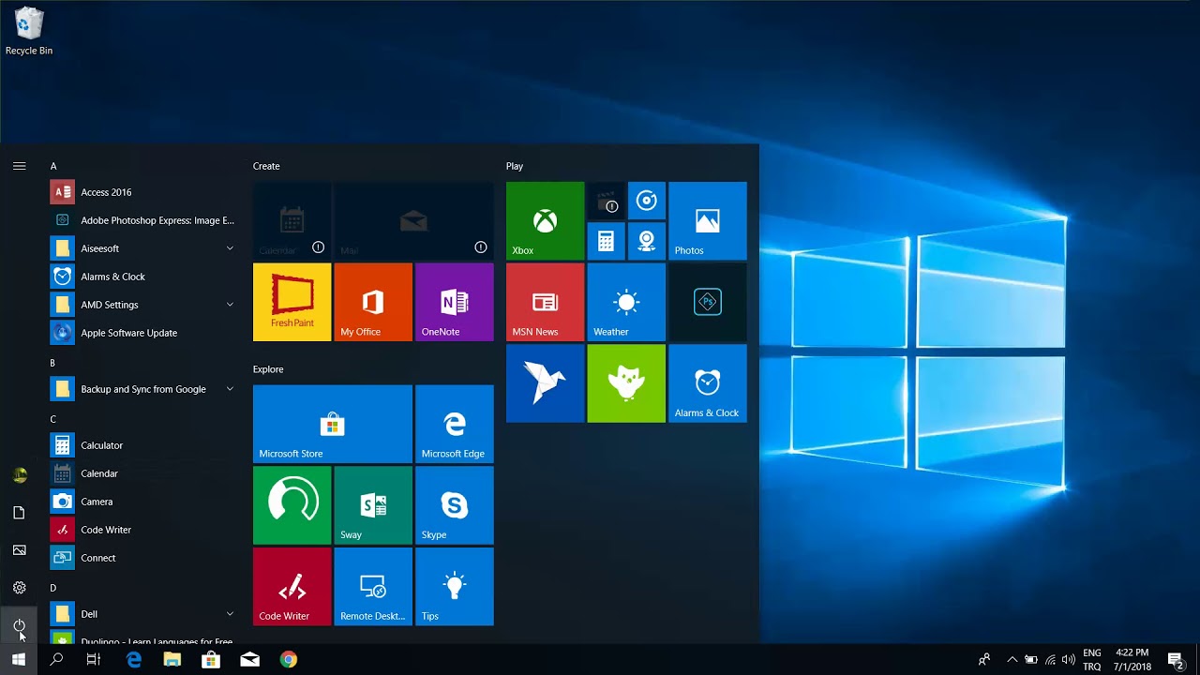Open Alarms & Clock in app list
Image resolution: width=1200 pixels, height=675 pixels.
point(142,277)
